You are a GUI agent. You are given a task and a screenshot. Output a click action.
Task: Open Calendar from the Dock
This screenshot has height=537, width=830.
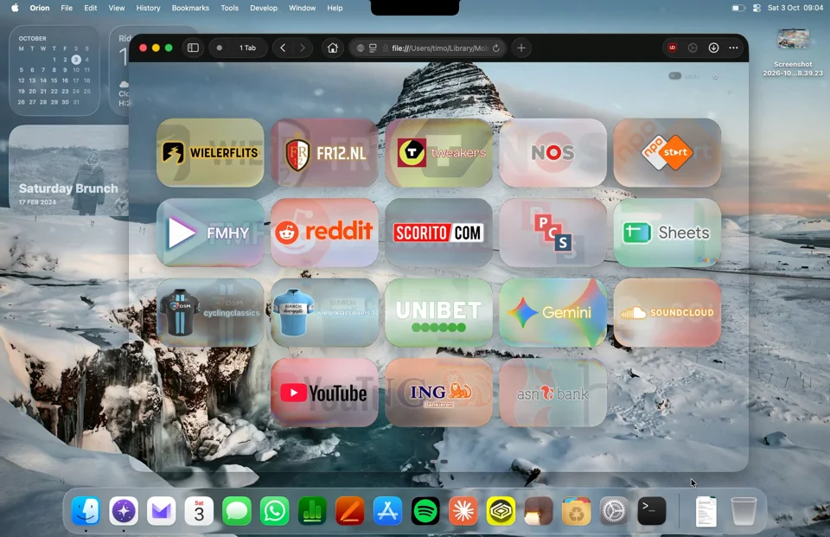click(x=199, y=511)
